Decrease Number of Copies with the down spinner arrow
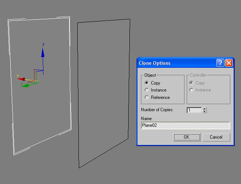The width and height of the screenshot is (241, 184). pos(204,112)
